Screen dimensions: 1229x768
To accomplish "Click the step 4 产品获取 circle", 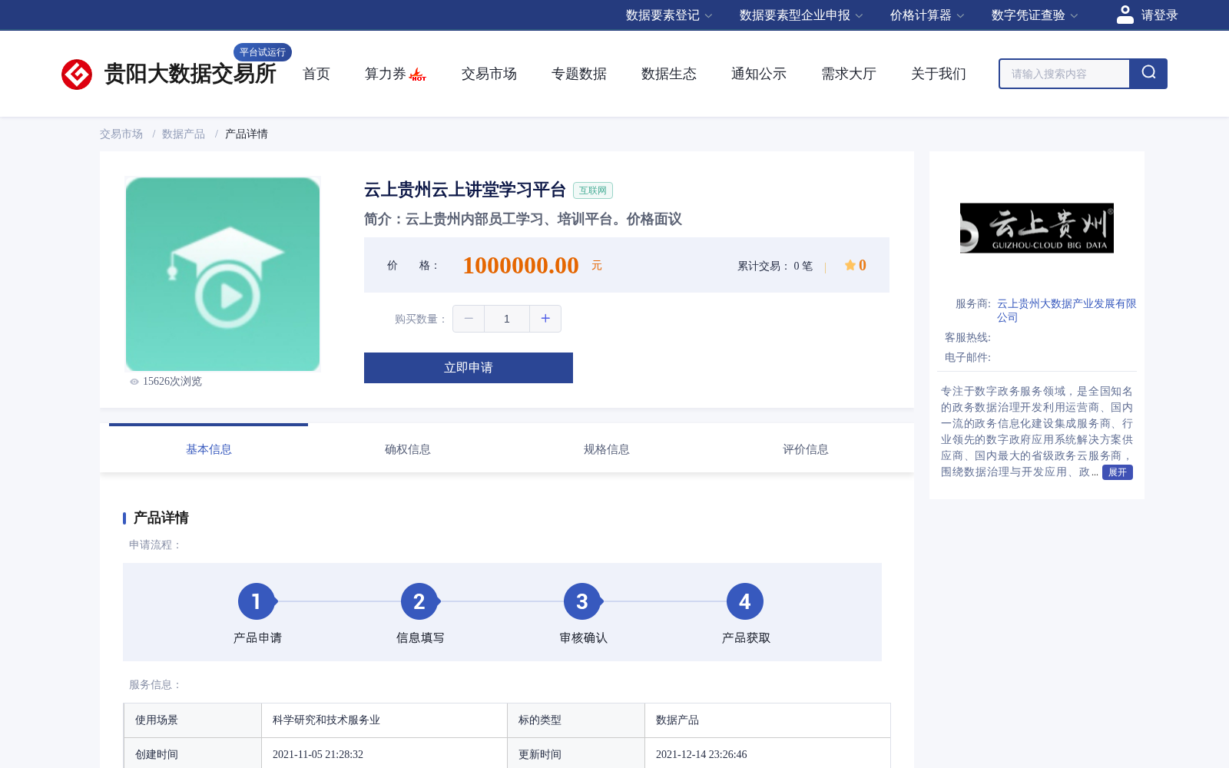I will (x=745, y=601).
